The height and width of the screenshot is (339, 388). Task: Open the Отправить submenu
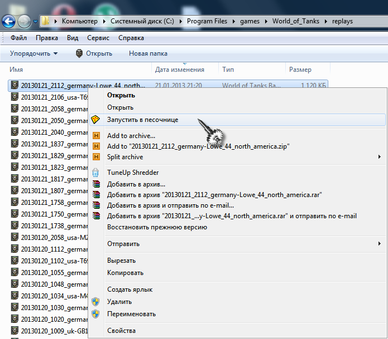[238, 244]
